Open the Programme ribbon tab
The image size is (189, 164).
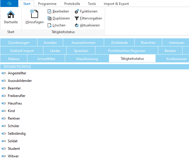pyautogui.click(x=47, y=4)
